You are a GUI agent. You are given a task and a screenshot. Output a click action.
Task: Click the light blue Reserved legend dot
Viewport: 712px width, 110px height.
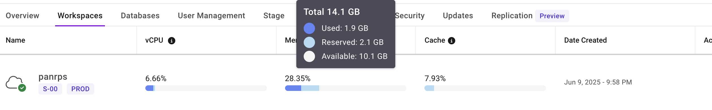[x=309, y=42]
